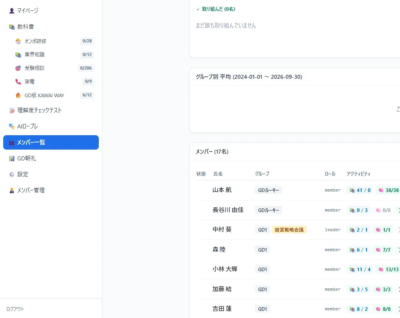Image resolution: width=400 pixels, height=318 pixels.
Task: Open member 長谷川 由佳
Action: coord(228,210)
